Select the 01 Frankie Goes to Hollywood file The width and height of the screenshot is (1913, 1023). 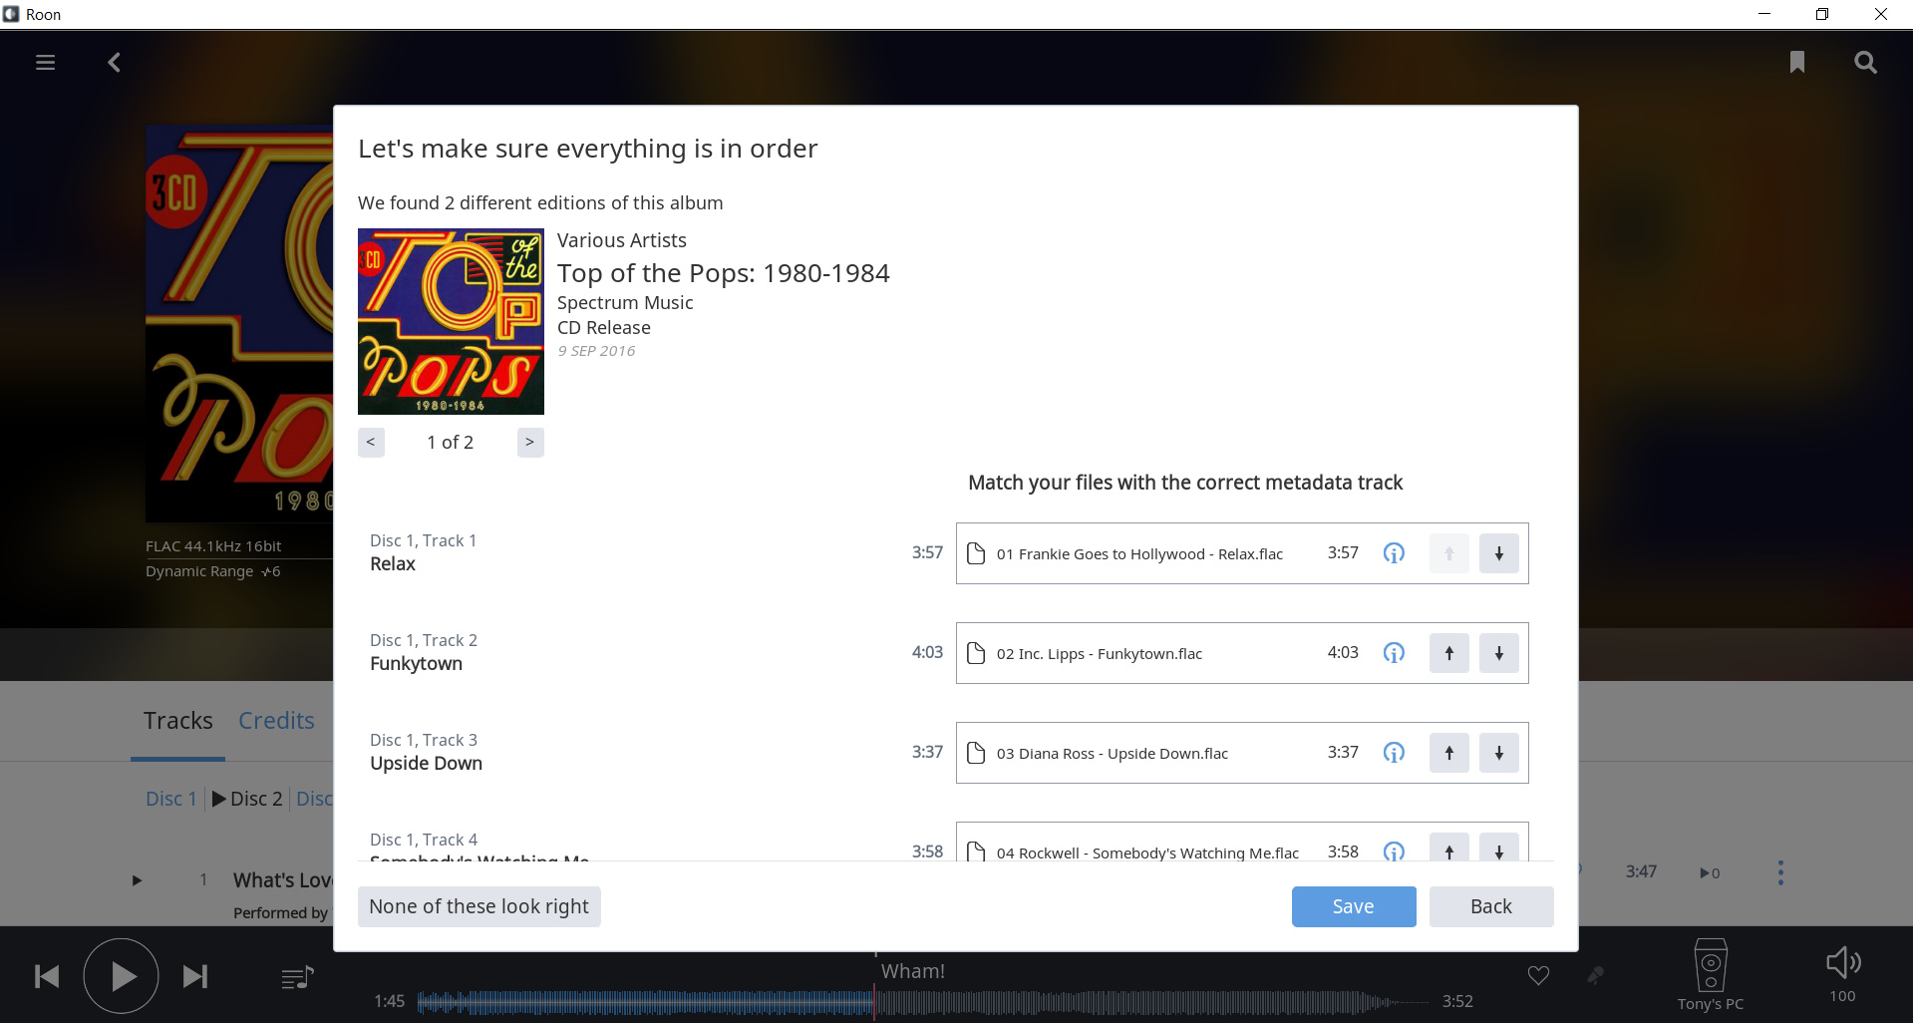click(x=1242, y=553)
